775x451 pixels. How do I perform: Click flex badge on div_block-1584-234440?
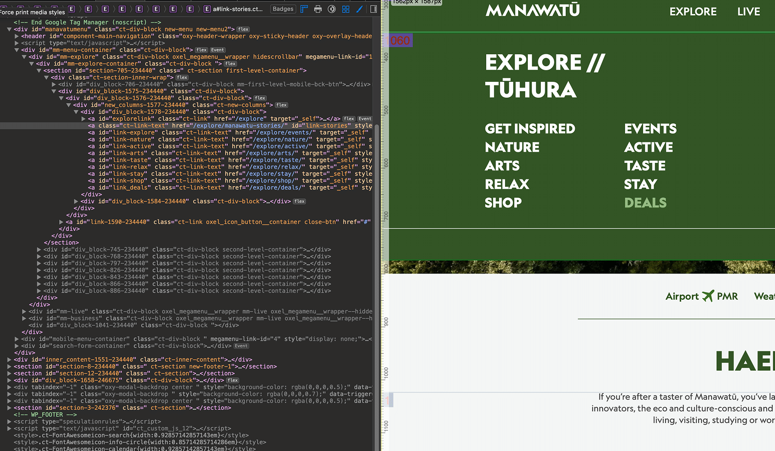(299, 201)
